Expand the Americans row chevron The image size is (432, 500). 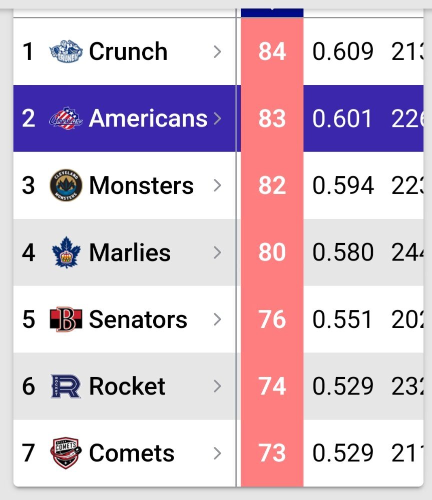pyautogui.click(x=217, y=118)
